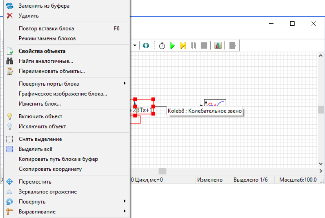Open the small dropdown arrow in toolbar
This screenshot has width=325, height=218.
pyautogui.click(x=135, y=45)
